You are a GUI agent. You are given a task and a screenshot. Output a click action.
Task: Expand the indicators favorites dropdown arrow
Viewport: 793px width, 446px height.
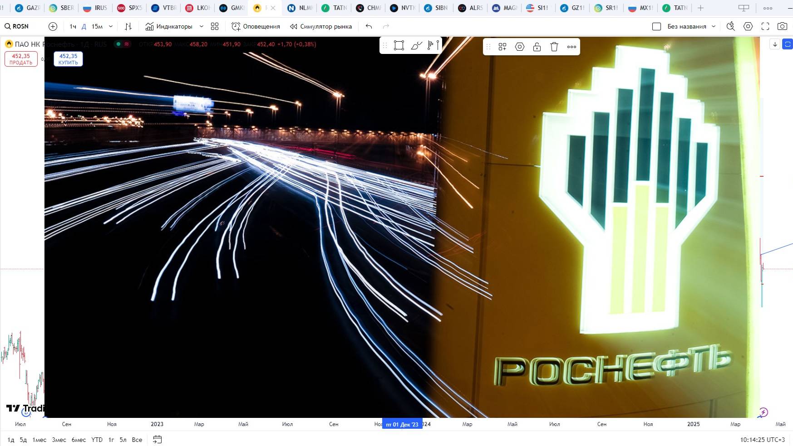coord(202,26)
